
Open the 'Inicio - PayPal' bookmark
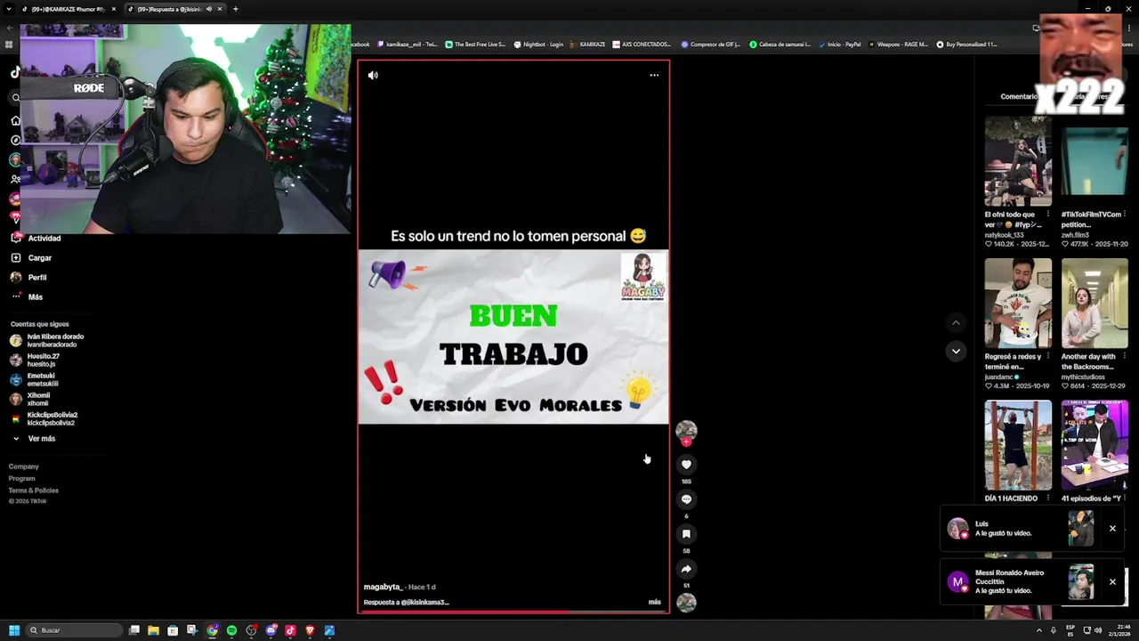(x=839, y=44)
